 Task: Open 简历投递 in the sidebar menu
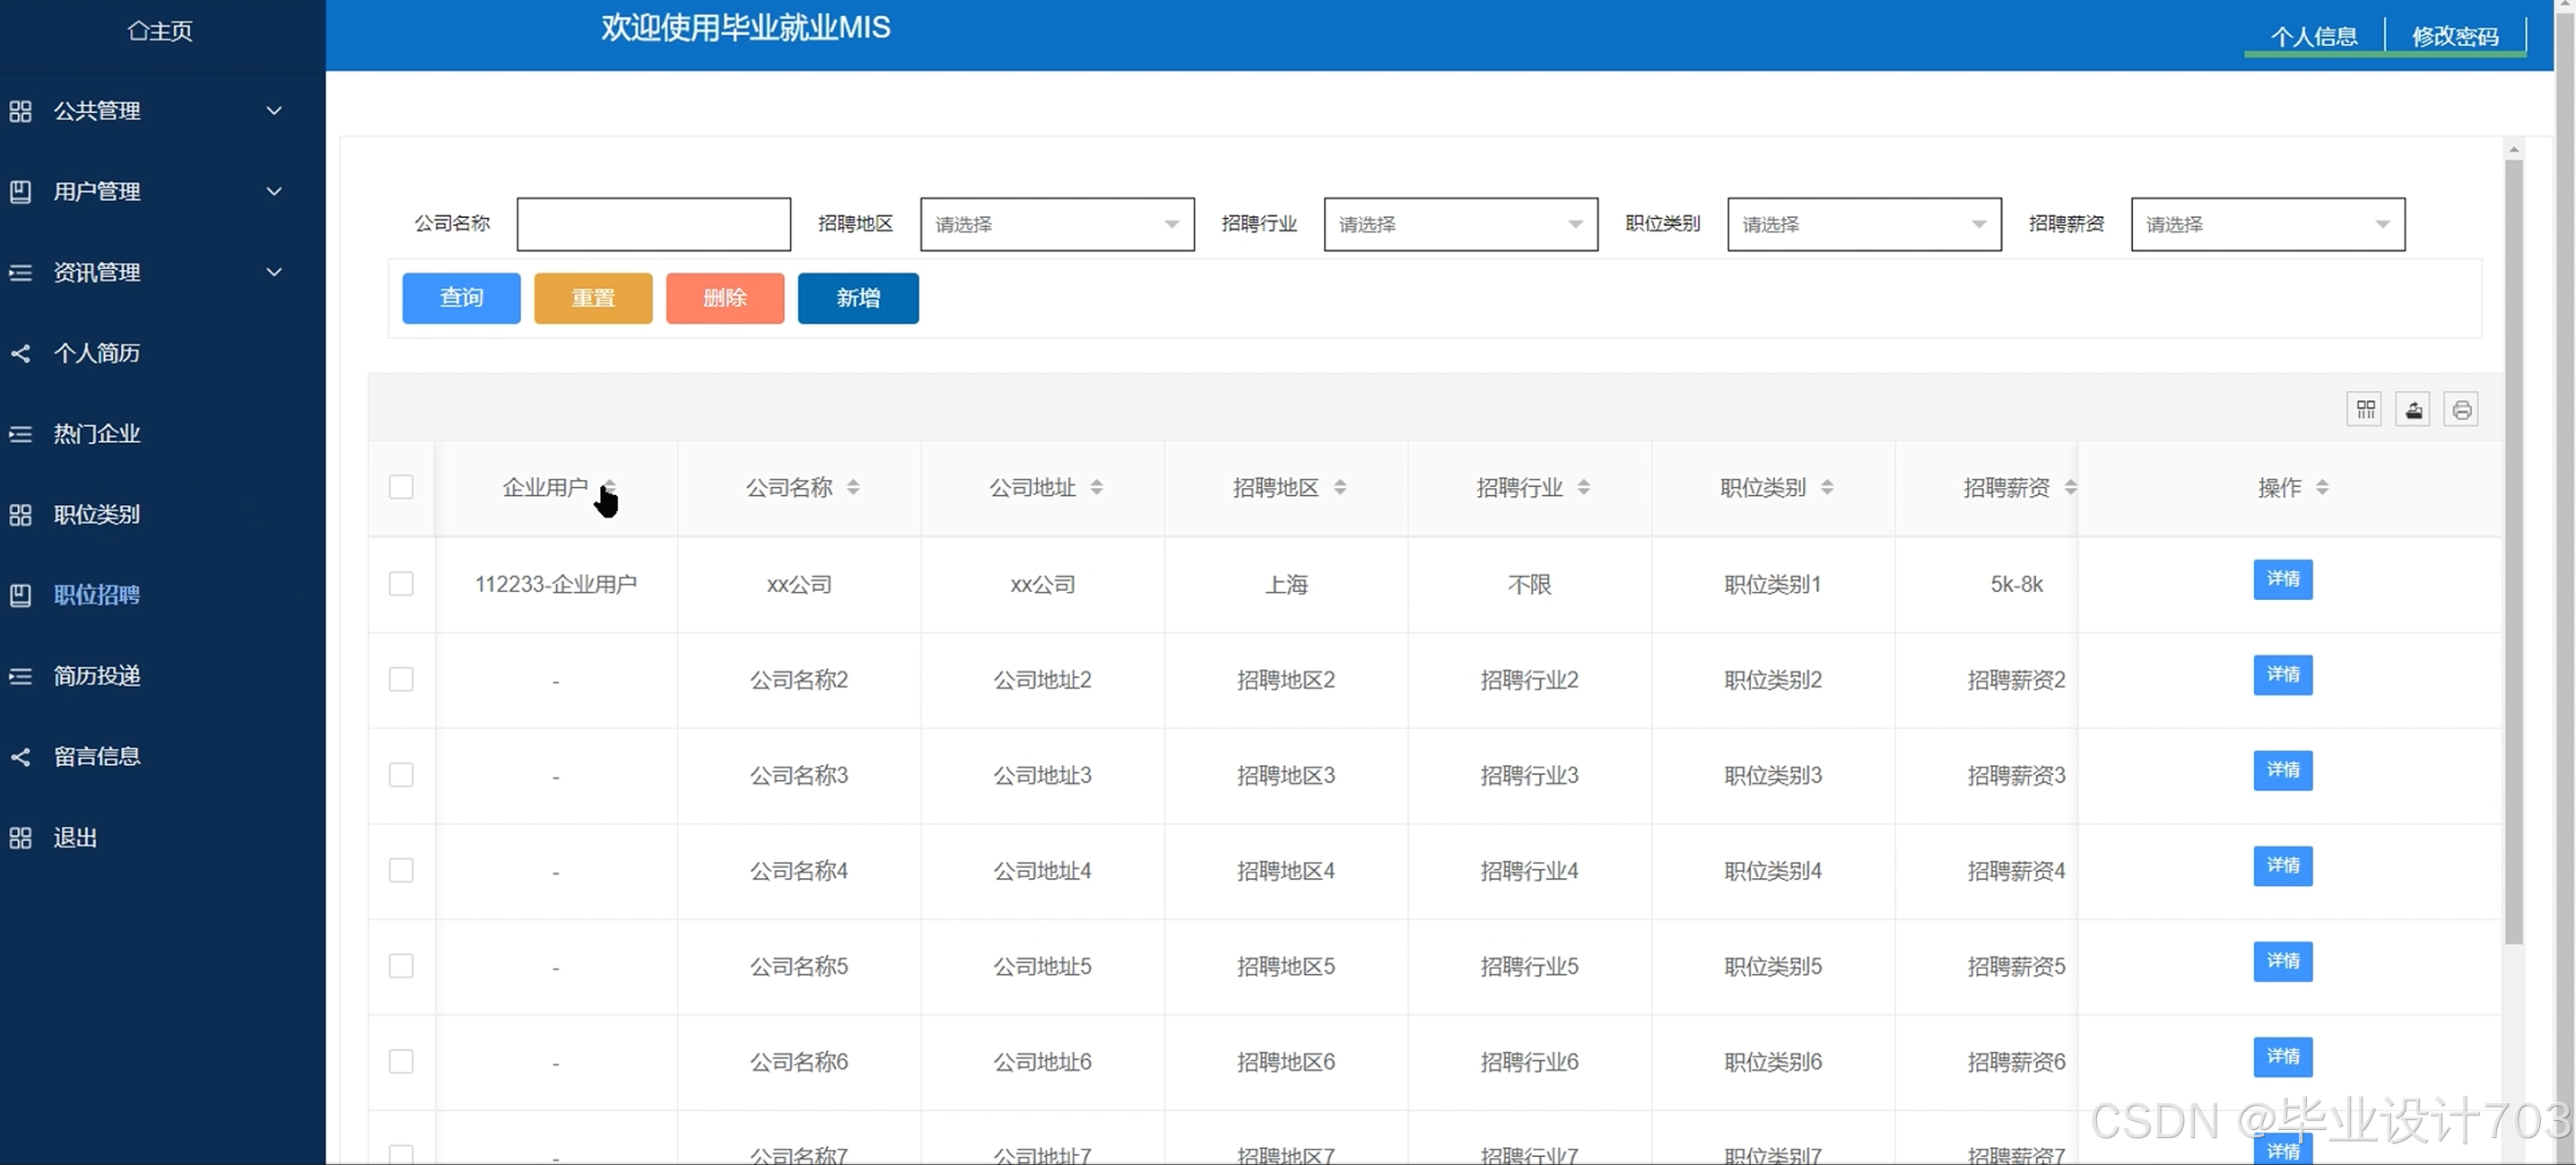(x=97, y=676)
